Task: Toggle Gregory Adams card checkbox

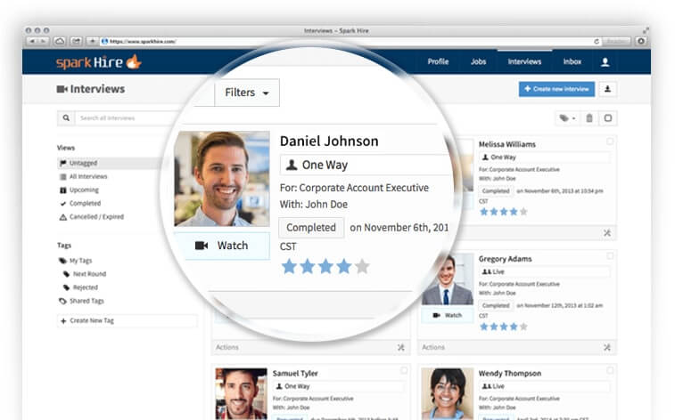Action: tap(610, 256)
